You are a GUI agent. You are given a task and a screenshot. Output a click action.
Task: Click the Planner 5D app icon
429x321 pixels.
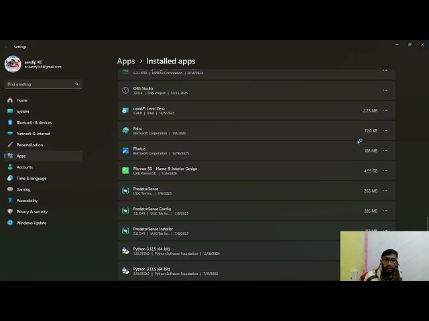point(125,171)
